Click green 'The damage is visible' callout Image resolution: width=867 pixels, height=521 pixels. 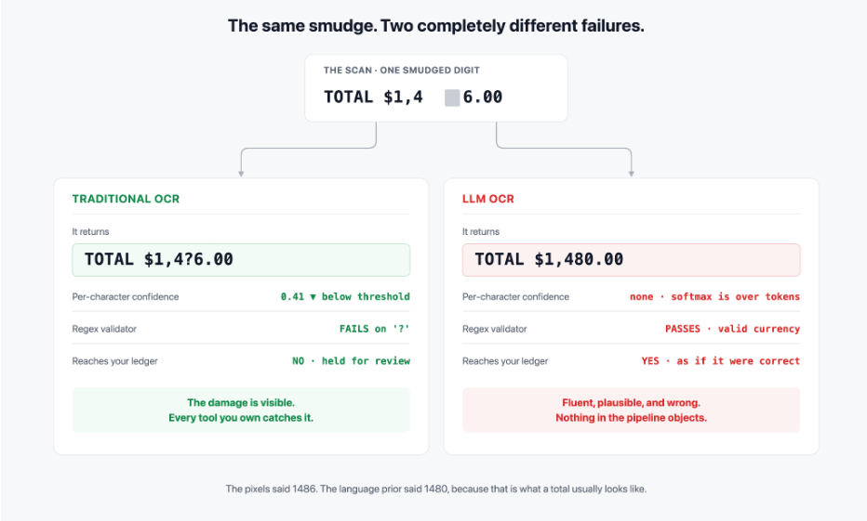(241, 410)
